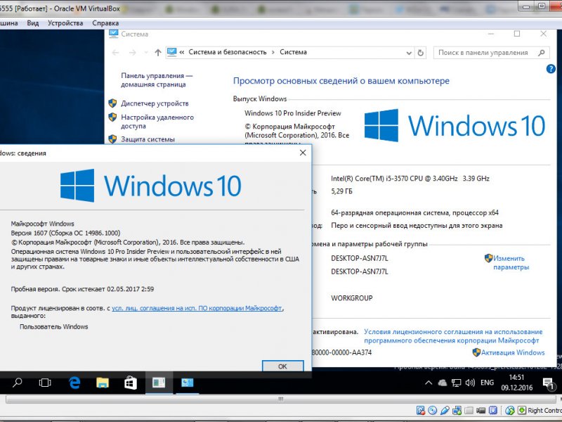Click OK in the winver dialog
Viewport: 562px width, 422px height.
point(282,366)
